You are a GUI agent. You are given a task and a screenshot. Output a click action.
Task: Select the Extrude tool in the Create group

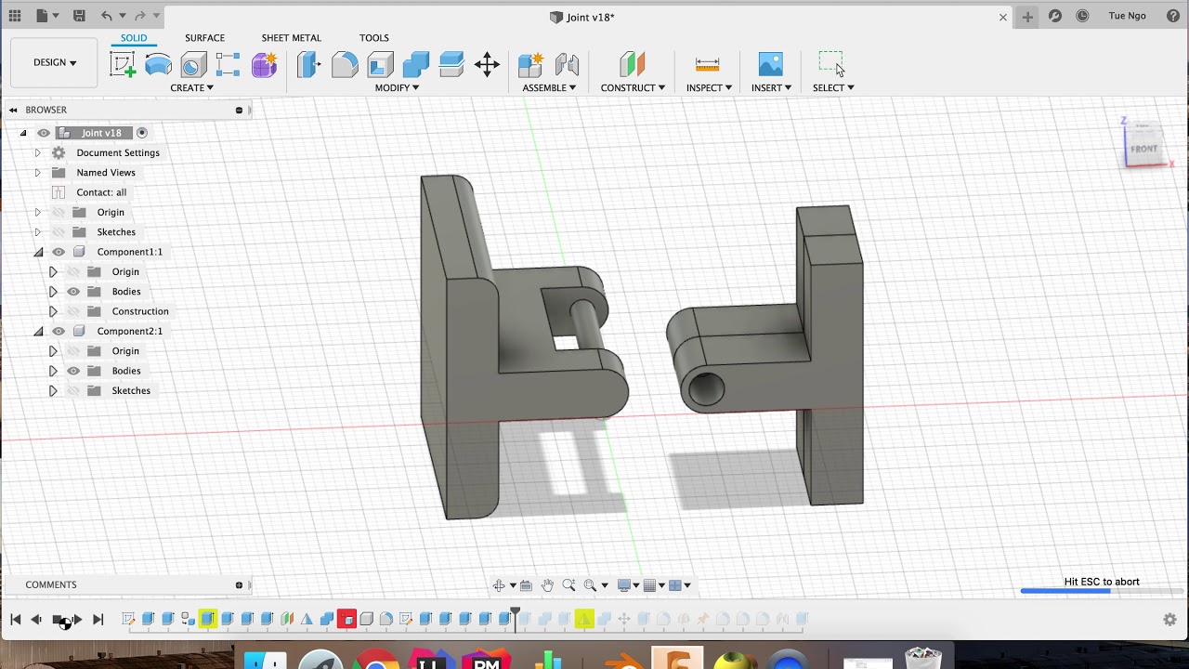point(158,64)
